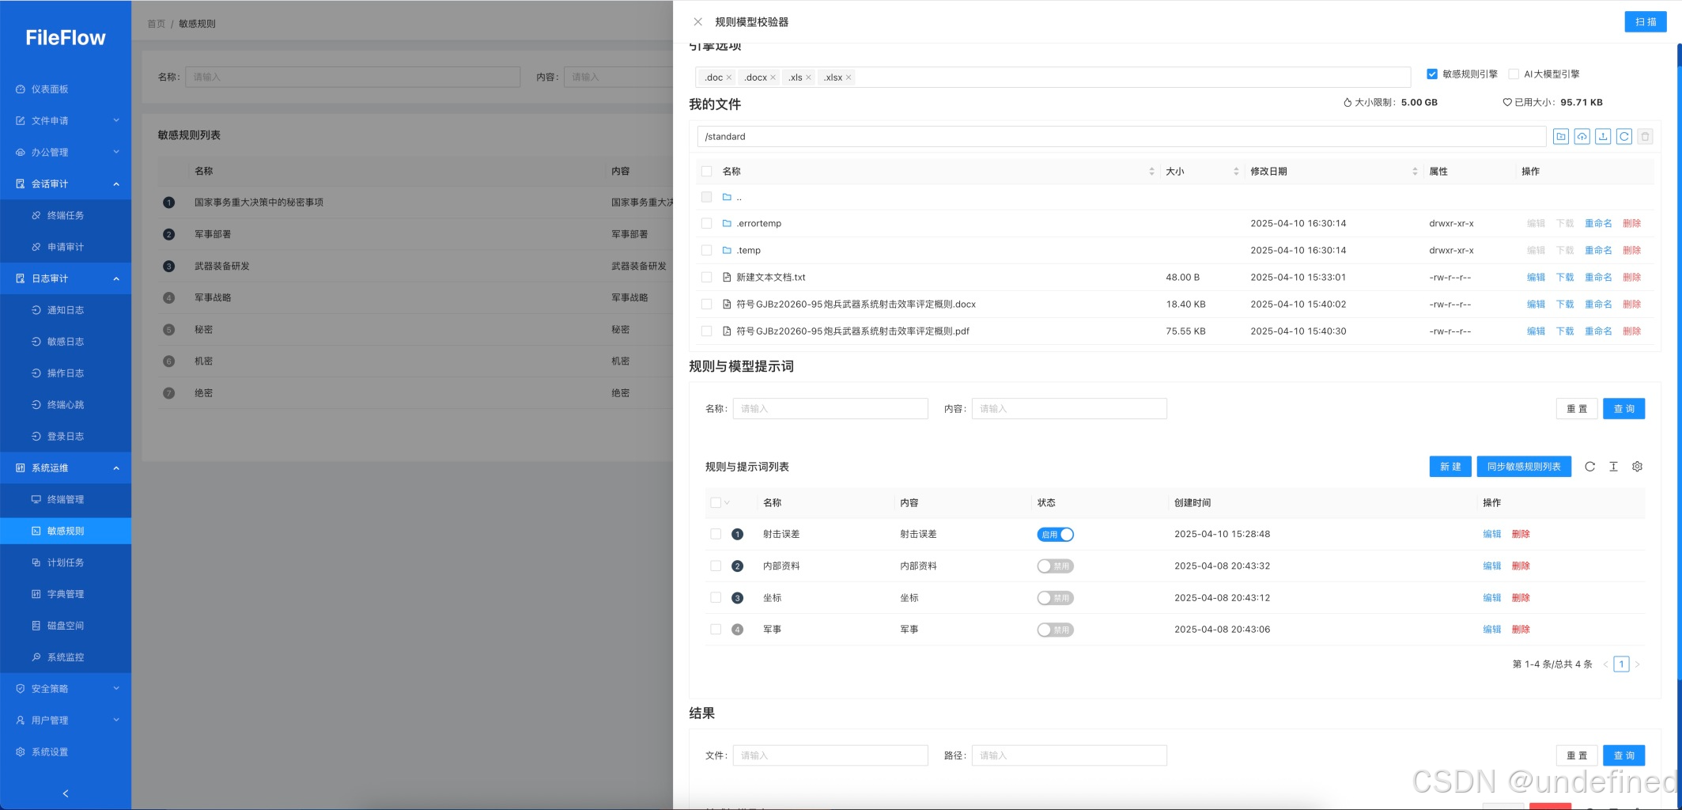Click 删除 link for the 内部资料 rule
Image resolution: width=1682 pixels, height=810 pixels.
[1521, 566]
